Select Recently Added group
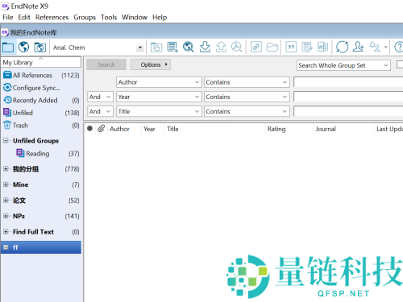 coord(41,100)
